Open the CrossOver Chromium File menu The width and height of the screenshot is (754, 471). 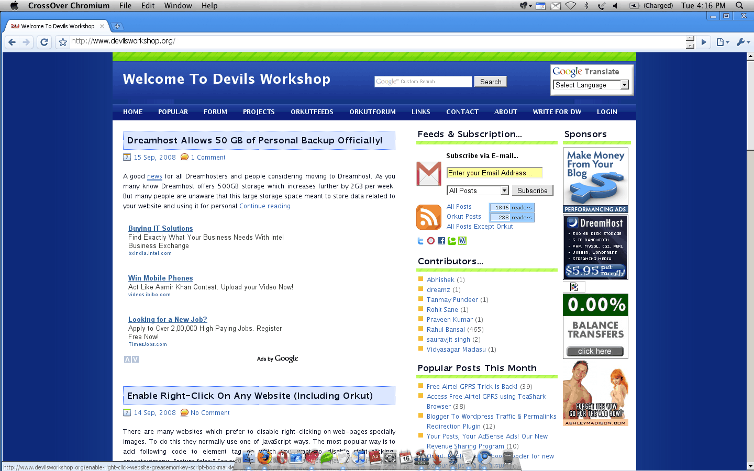[125, 6]
